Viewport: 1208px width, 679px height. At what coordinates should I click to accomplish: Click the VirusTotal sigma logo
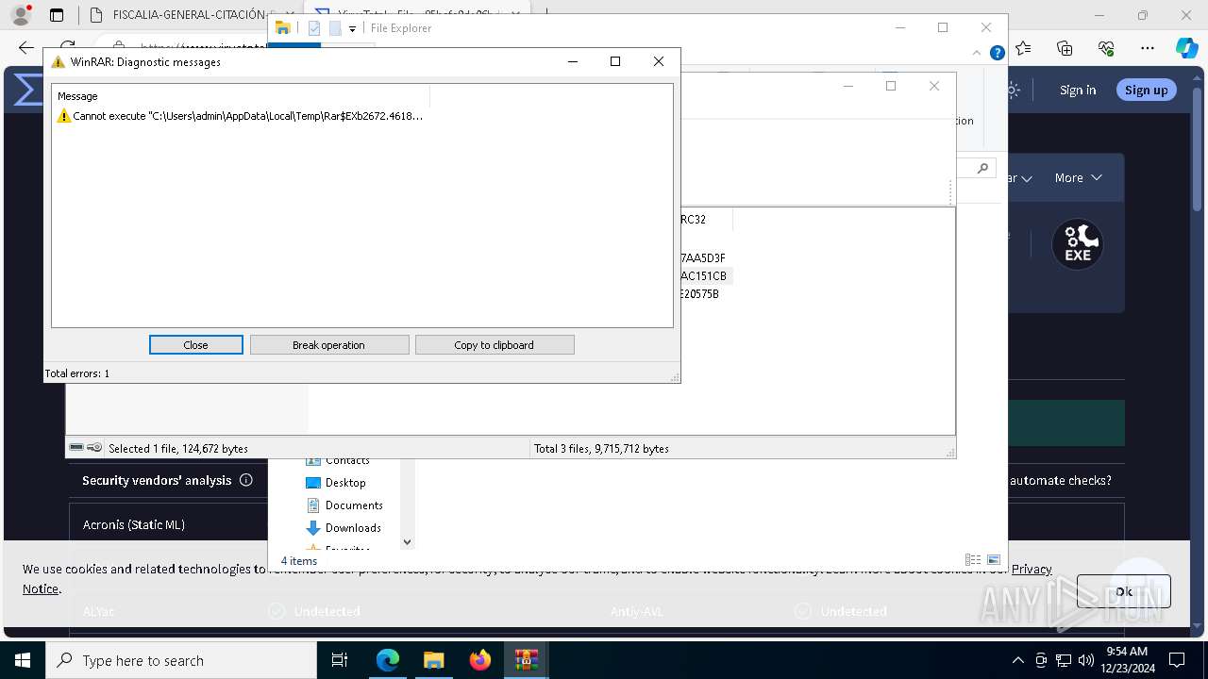click(28, 91)
